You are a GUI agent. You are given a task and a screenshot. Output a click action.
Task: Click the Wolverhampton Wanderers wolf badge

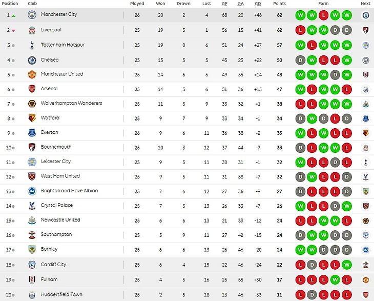pyautogui.click(x=32, y=104)
